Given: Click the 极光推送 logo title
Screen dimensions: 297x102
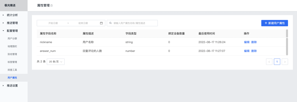Looking at the screenshot, I should tap(10, 5).
